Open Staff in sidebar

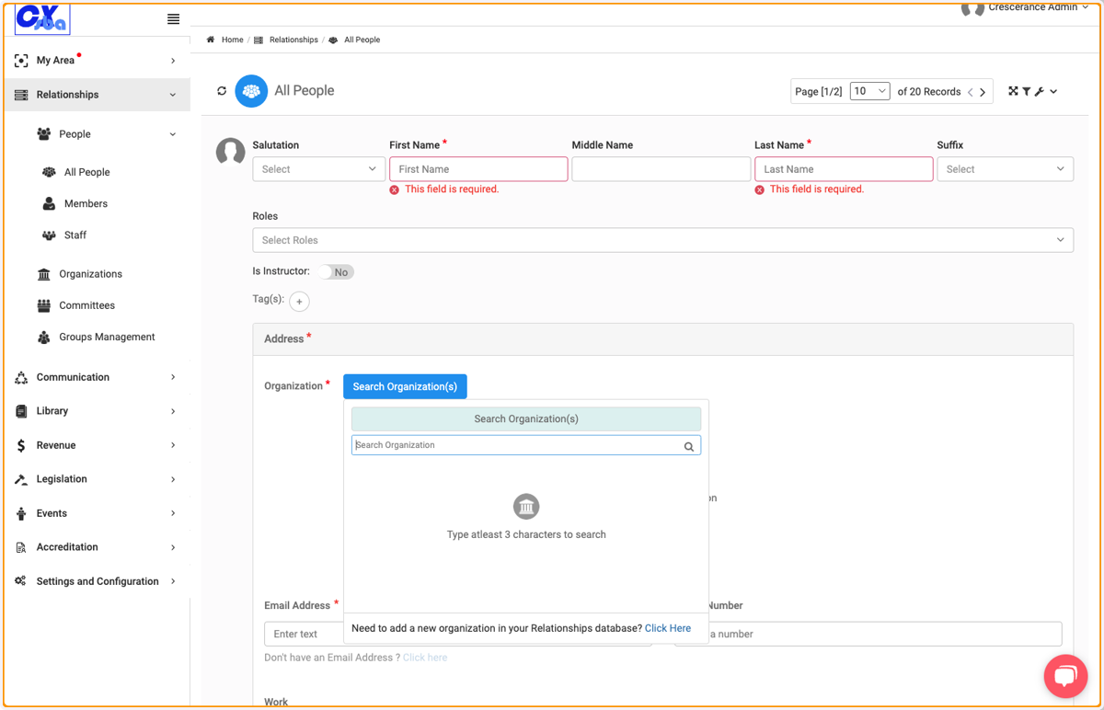(x=75, y=235)
